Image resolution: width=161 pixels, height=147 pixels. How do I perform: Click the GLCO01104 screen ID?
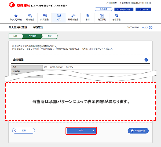133,27
